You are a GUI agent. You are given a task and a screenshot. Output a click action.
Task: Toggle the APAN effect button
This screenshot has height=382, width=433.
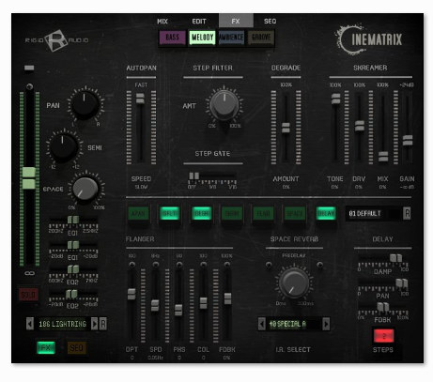138,214
